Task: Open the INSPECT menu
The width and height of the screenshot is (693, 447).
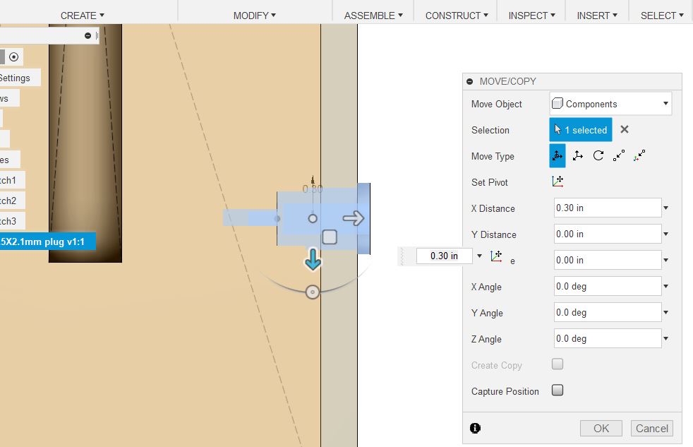Action: coord(531,16)
